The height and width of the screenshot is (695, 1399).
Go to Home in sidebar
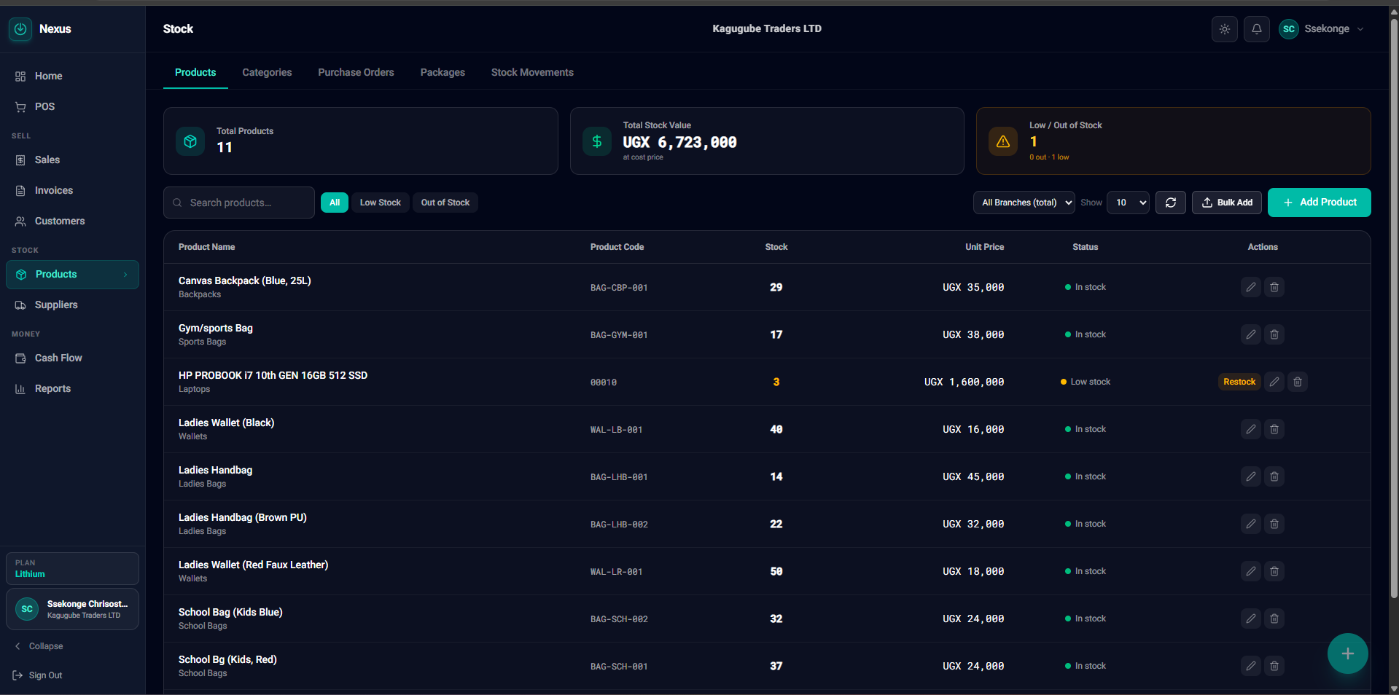pos(72,76)
